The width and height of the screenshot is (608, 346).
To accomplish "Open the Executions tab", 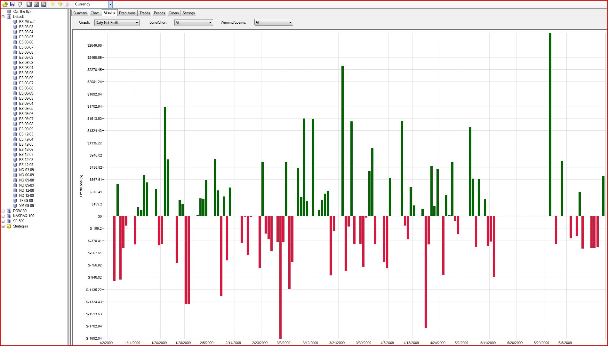I will [x=127, y=13].
